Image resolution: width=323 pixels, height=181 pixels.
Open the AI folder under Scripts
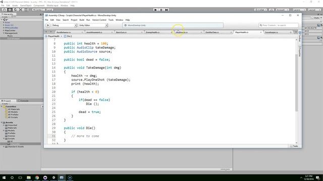click(x=11, y=141)
